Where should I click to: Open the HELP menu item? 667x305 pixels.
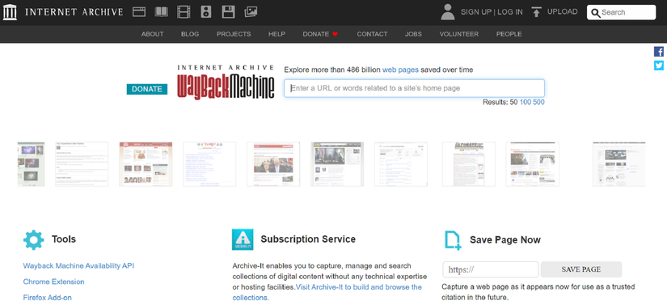click(x=277, y=34)
